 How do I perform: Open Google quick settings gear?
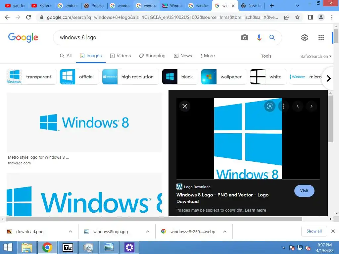(305, 38)
